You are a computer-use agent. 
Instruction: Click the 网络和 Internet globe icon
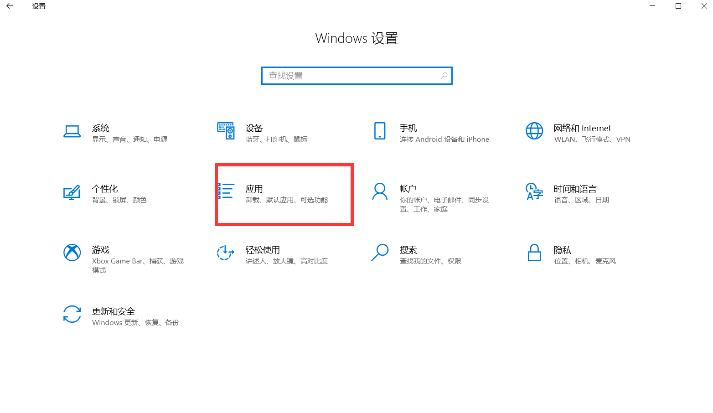534,131
